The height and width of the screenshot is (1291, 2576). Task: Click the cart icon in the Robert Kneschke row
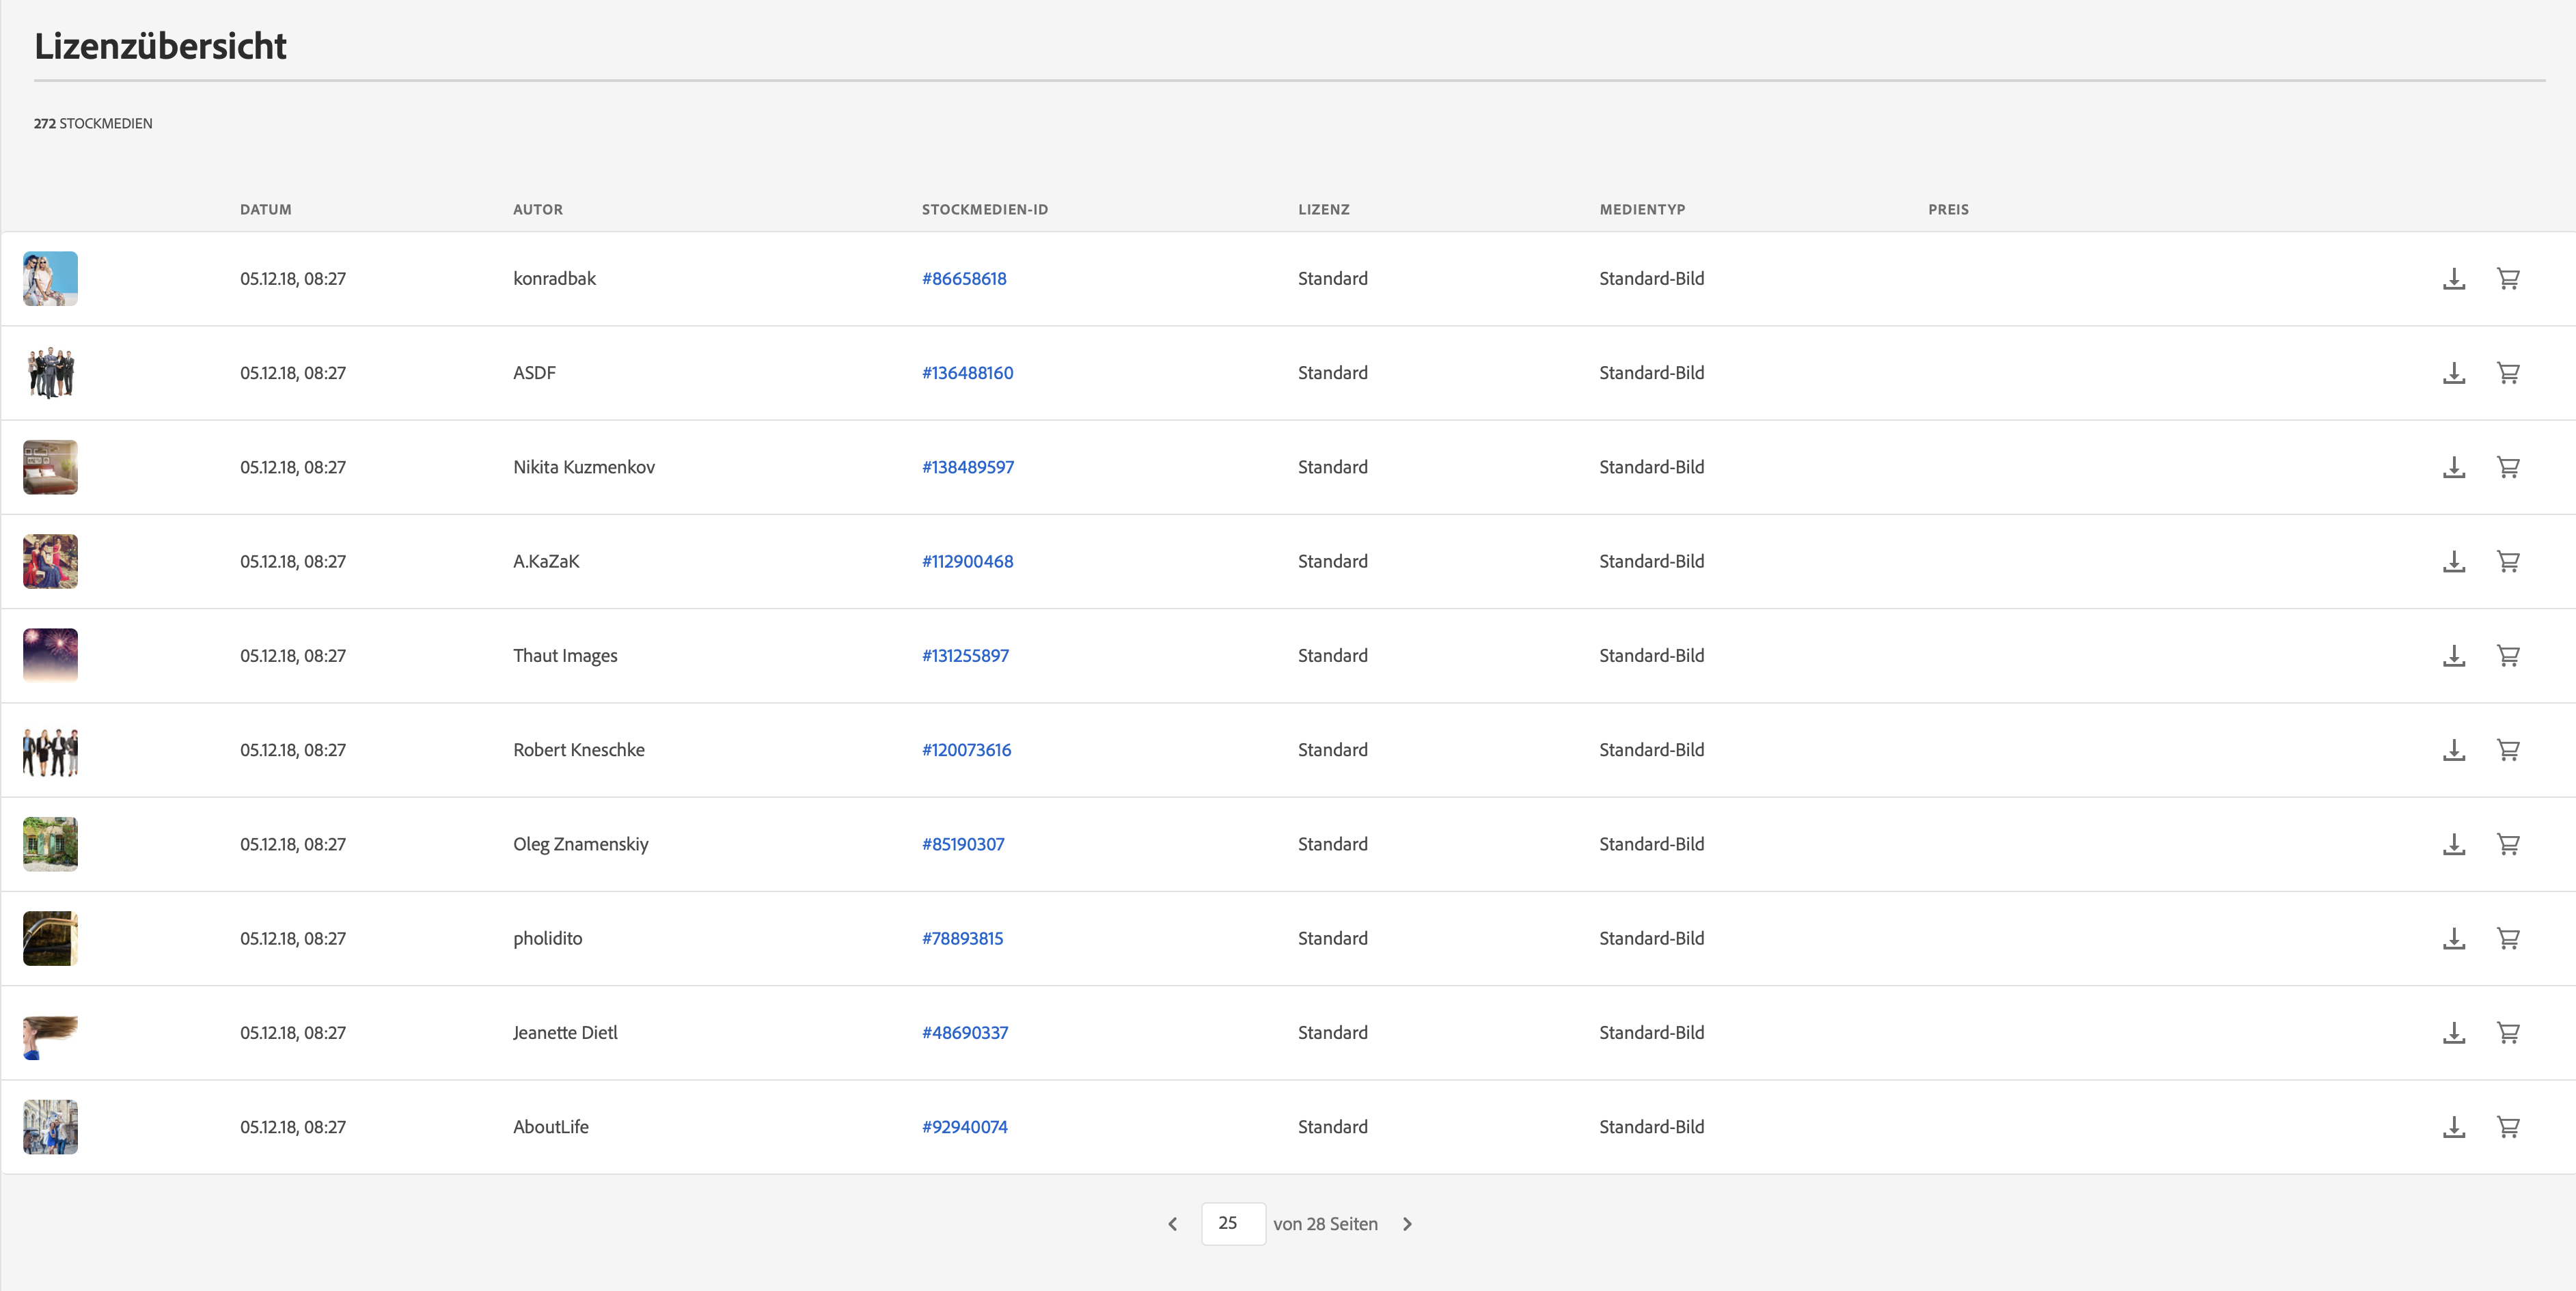point(2508,750)
